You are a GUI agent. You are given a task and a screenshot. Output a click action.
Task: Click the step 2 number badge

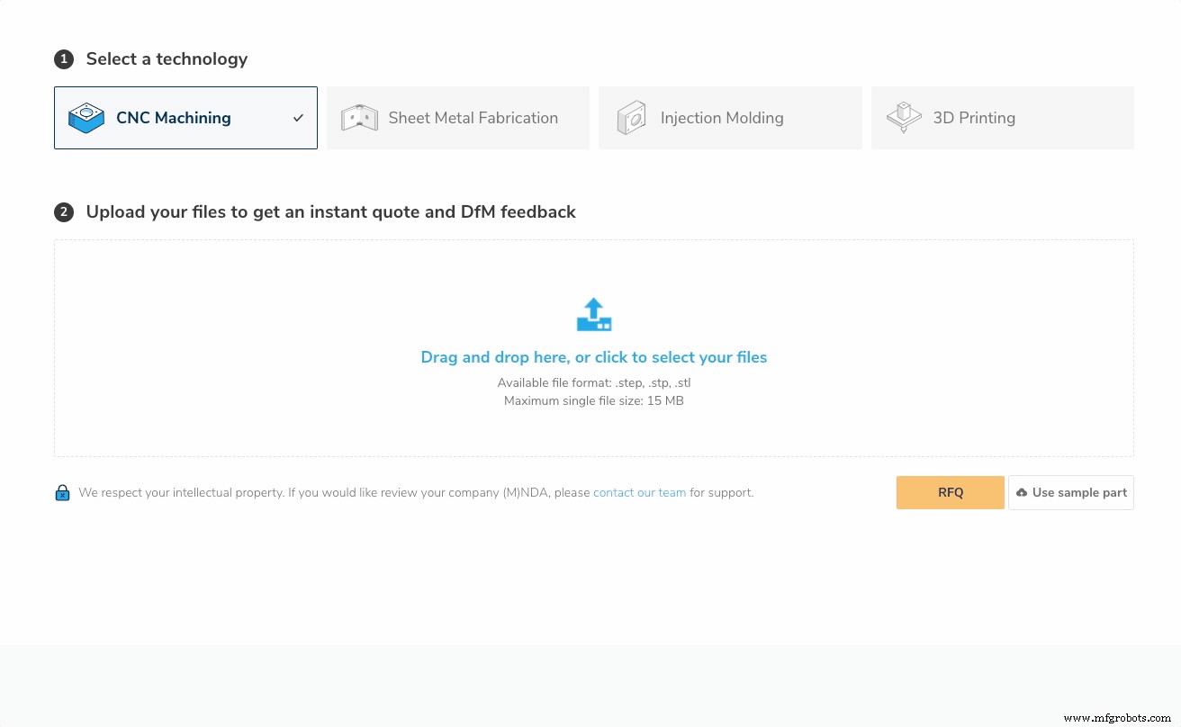[x=63, y=212]
